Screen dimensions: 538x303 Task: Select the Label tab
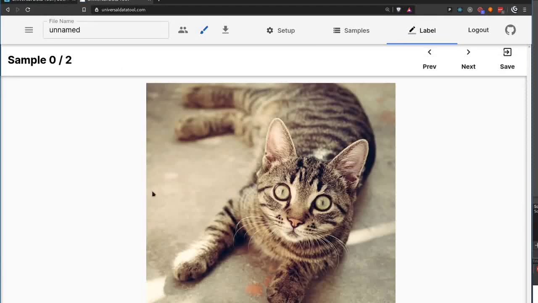click(422, 30)
